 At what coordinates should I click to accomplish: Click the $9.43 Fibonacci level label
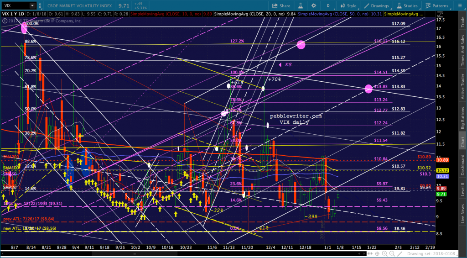pyautogui.click(x=382, y=200)
